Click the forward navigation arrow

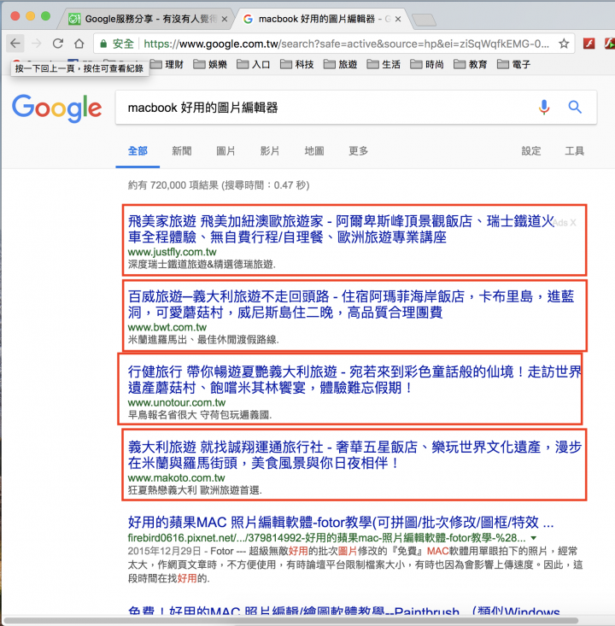pos(37,43)
